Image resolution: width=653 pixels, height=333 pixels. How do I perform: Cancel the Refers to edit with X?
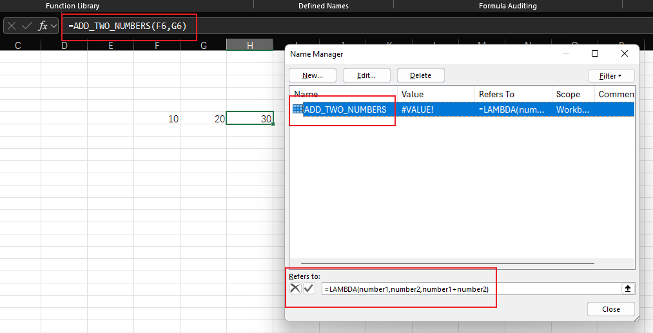[295, 289]
